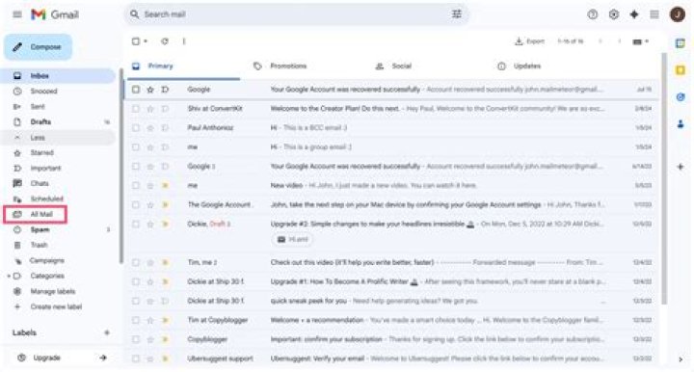Tick checkbox for 'This is a group email' message
Image resolution: width=694 pixels, height=372 pixels.
tap(136, 147)
